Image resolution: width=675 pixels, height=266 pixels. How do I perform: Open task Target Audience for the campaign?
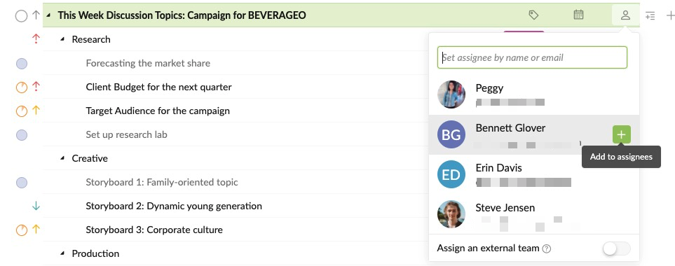(x=158, y=111)
